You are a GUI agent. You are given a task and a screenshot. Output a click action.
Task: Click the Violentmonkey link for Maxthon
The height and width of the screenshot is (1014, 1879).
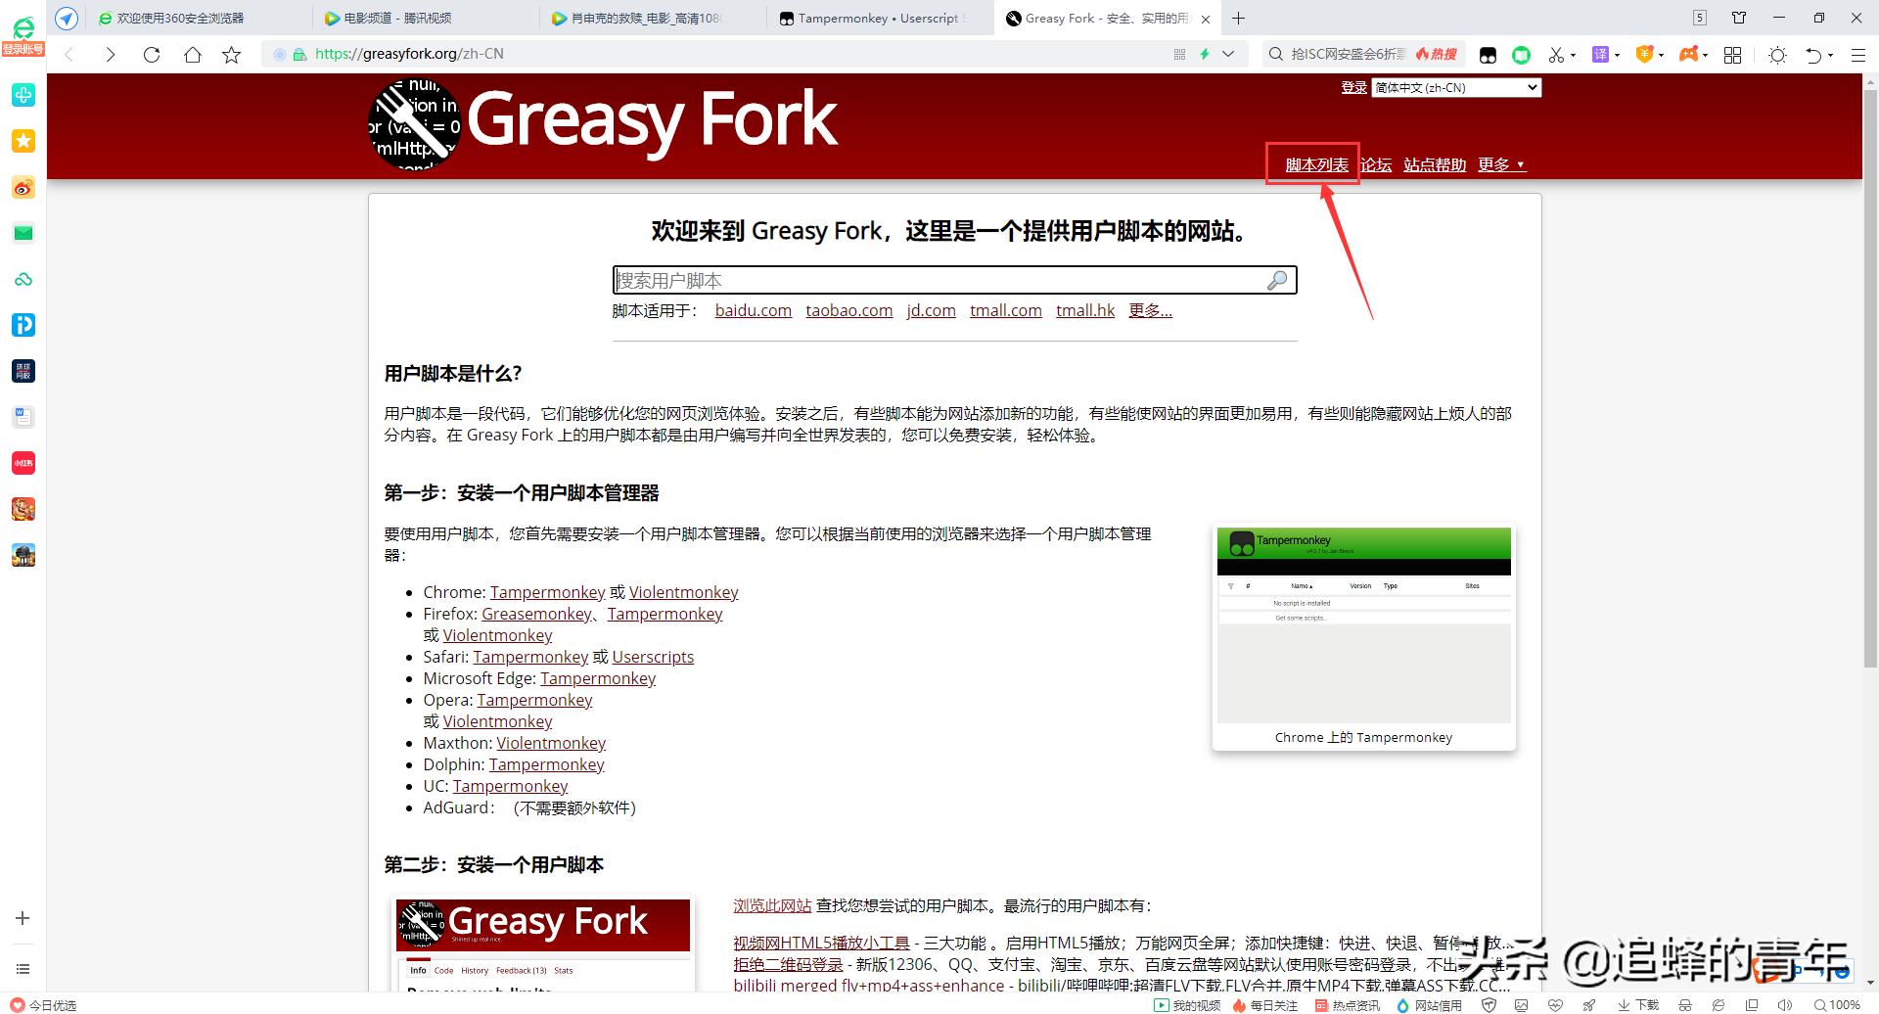tap(551, 743)
